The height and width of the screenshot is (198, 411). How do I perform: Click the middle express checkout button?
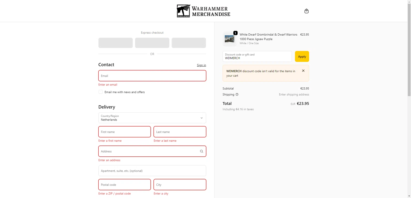pyautogui.click(x=152, y=43)
